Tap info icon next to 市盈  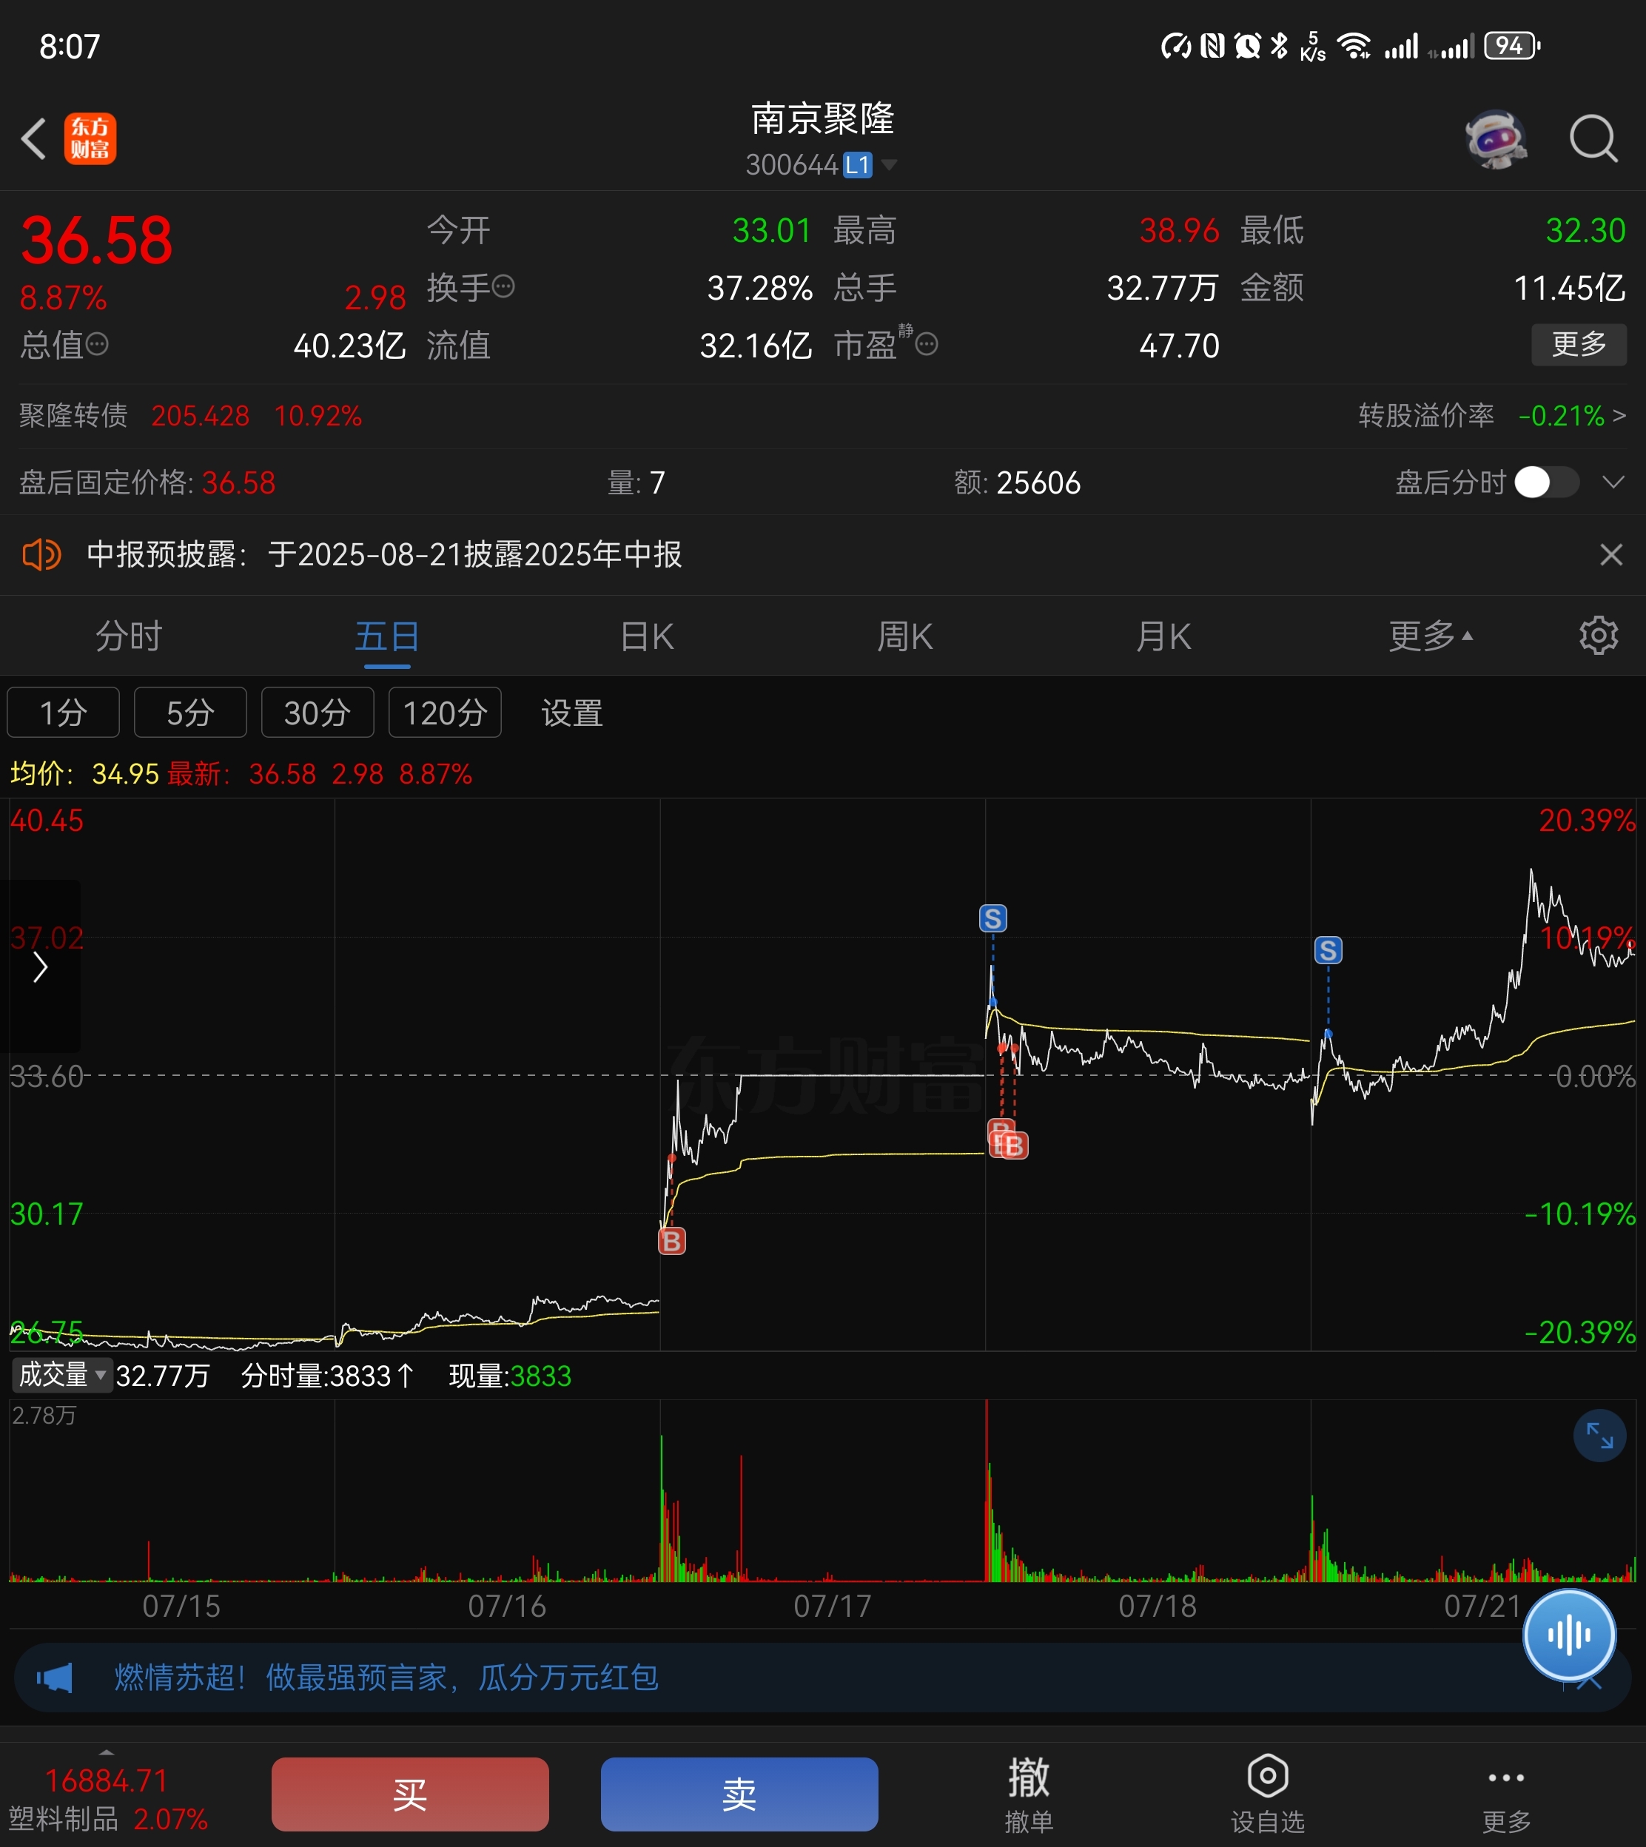click(926, 344)
